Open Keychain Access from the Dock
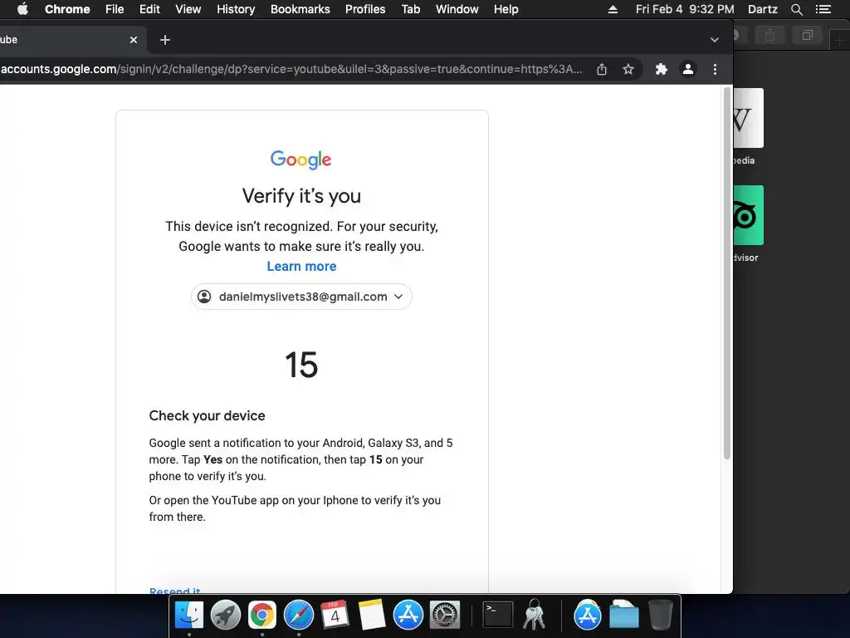The image size is (850, 638). click(535, 614)
